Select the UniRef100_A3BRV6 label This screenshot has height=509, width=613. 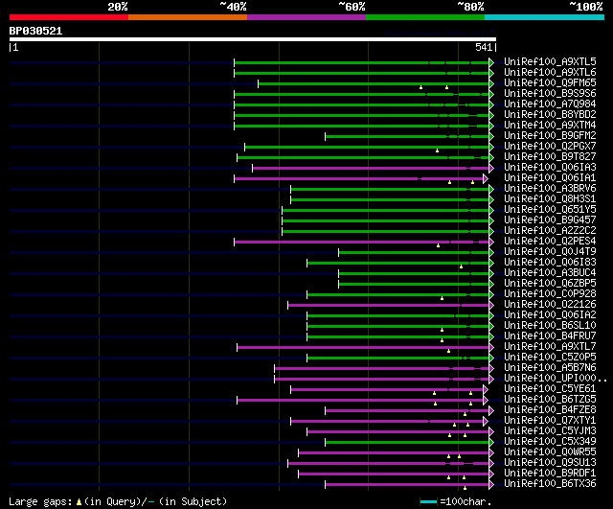coord(550,189)
